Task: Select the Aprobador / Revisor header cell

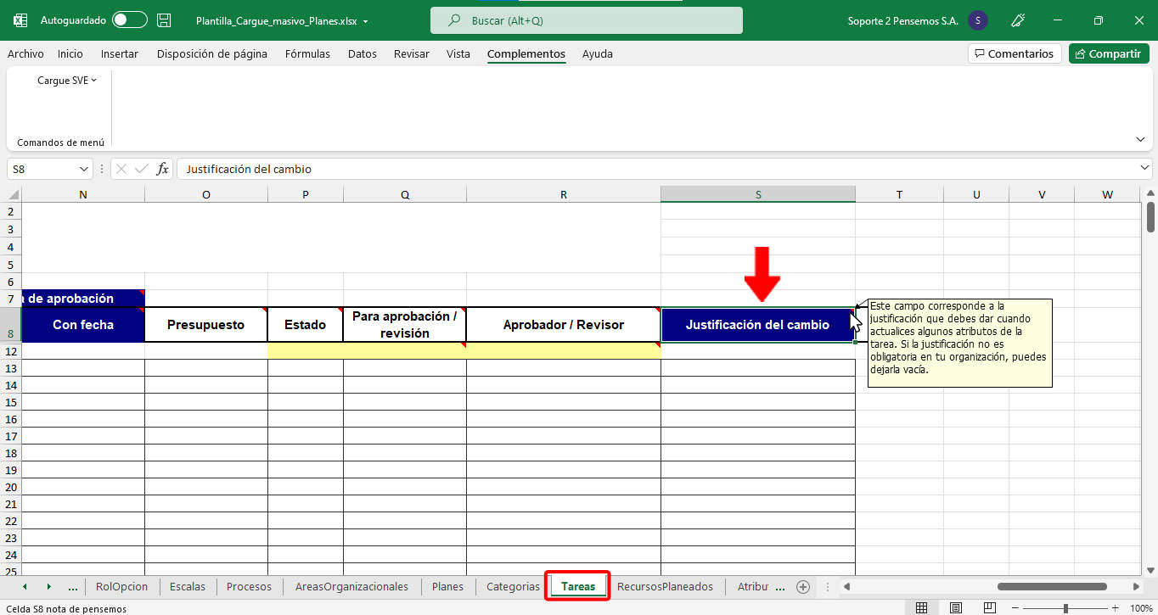Action: click(564, 324)
